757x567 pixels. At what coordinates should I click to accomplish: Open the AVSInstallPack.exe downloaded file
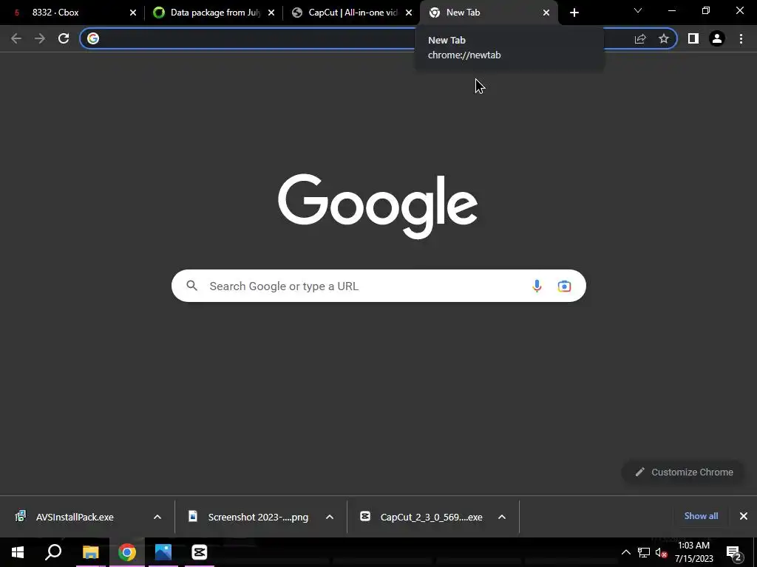75,517
